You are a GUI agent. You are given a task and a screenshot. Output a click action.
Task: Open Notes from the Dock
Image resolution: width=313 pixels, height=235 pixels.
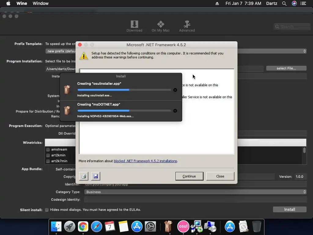point(123,226)
